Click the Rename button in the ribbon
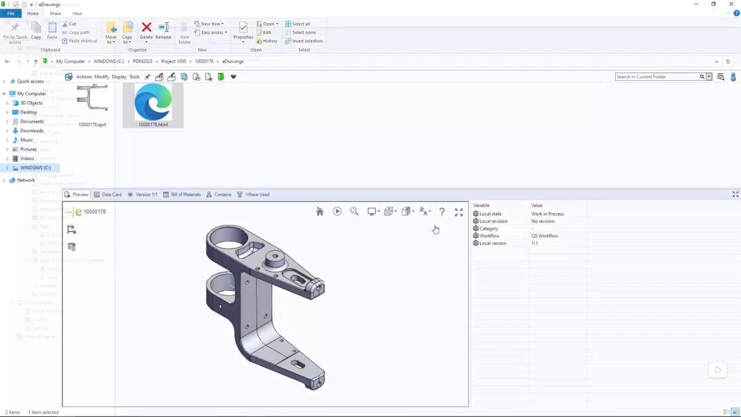The width and height of the screenshot is (741, 417). (163, 30)
